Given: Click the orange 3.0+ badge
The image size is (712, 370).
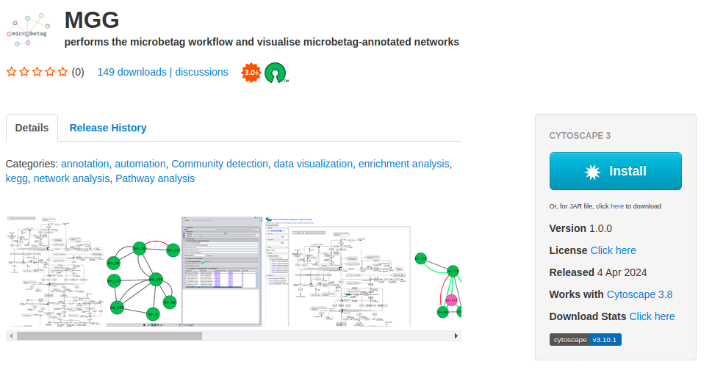Looking at the screenshot, I should coord(251,73).
